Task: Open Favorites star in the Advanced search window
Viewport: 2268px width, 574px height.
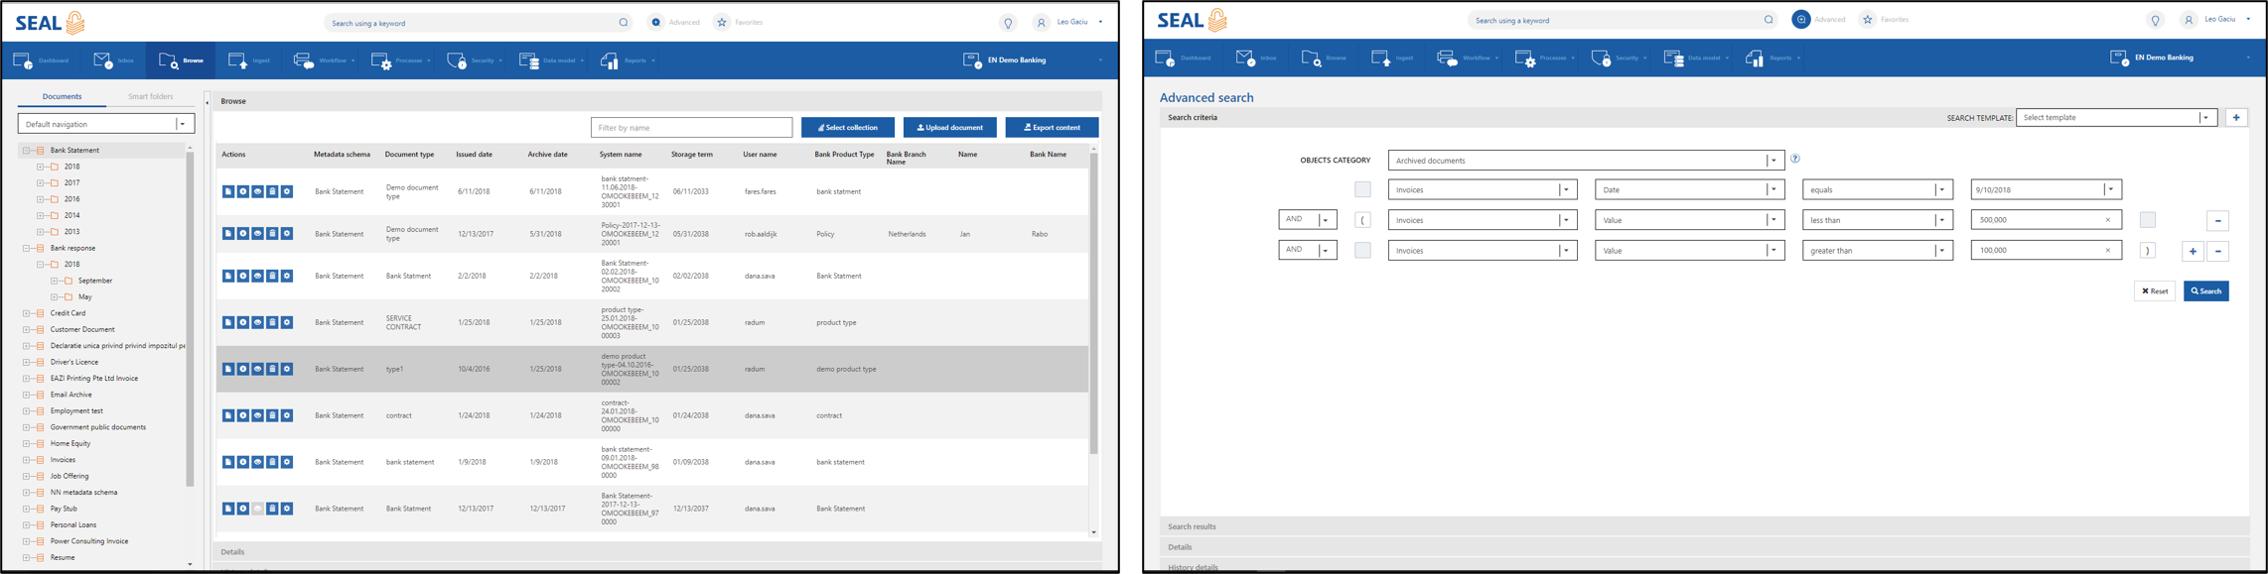Action: click(1868, 20)
